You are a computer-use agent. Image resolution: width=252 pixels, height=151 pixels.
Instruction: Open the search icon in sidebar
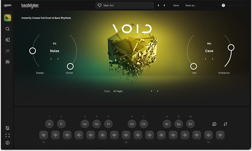point(8,29)
